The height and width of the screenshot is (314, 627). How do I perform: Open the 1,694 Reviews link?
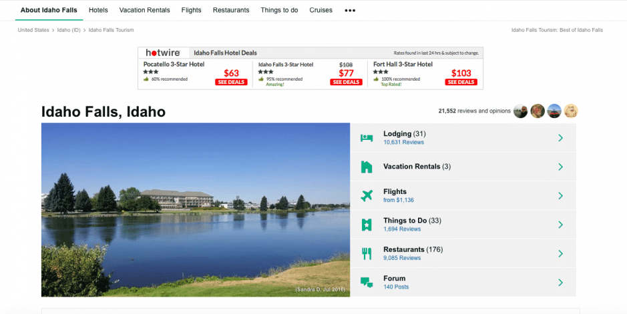(x=402, y=229)
